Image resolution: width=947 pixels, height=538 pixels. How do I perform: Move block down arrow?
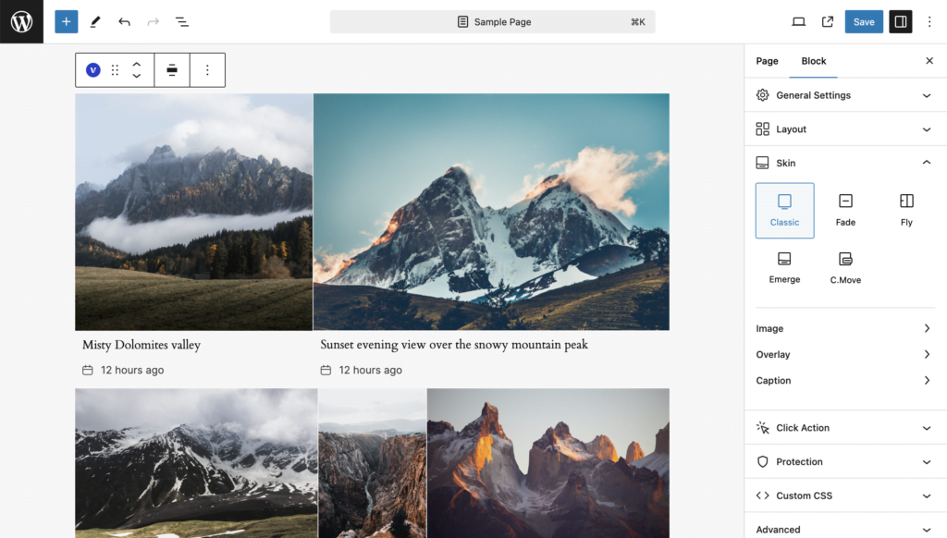coord(137,76)
